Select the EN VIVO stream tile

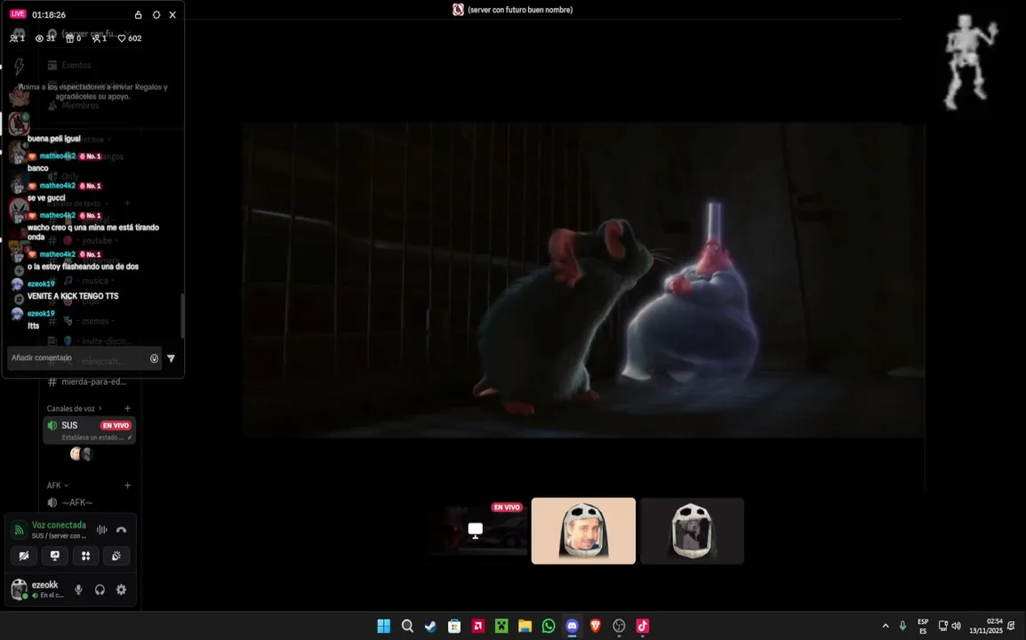point(476,531)
